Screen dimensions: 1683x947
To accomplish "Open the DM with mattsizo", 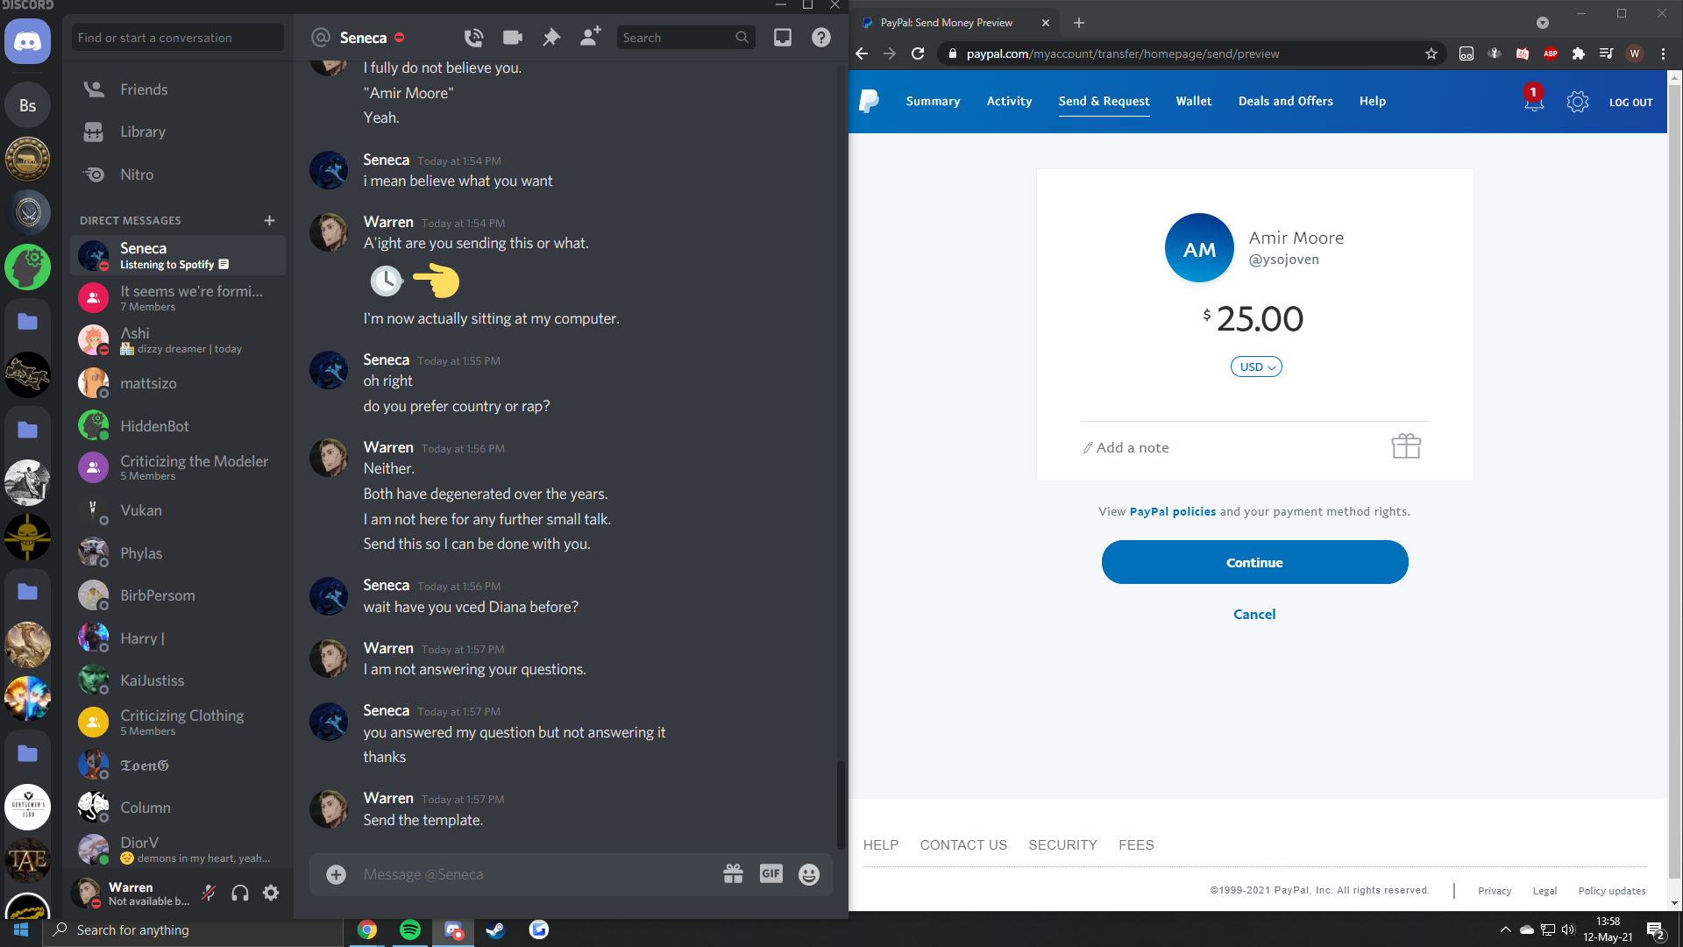I will coord(178,383).
